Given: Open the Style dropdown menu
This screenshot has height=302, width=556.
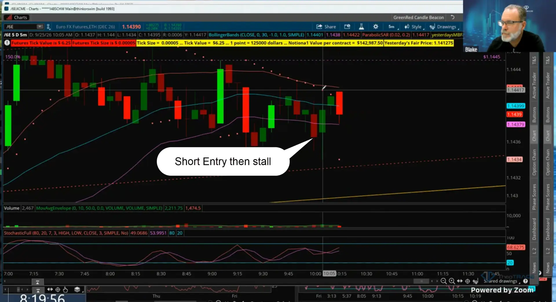Looking at the screenshot, I should click(x=414, y=27).
